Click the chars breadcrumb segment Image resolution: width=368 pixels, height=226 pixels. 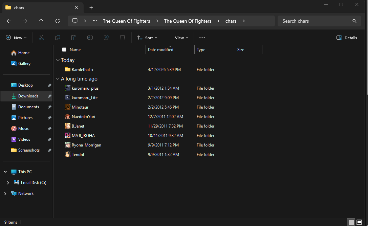(231, 21)
